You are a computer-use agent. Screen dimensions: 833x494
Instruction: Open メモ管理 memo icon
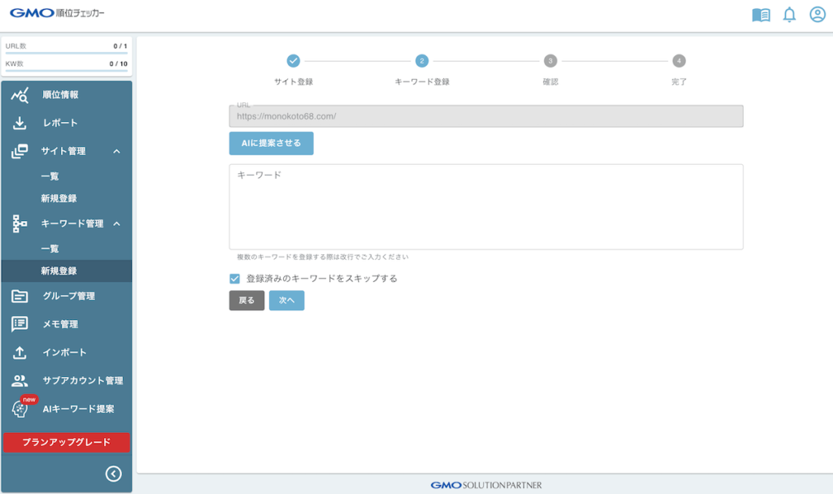coord(20,324)
